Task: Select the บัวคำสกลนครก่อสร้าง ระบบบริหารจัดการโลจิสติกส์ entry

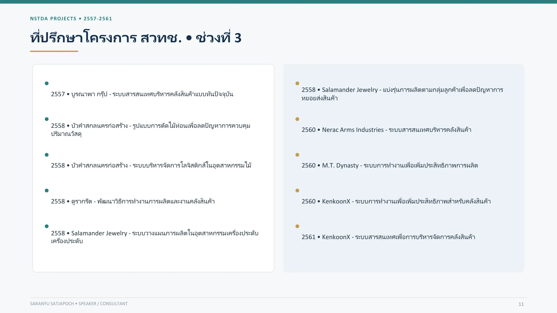Action: [151, 165]
